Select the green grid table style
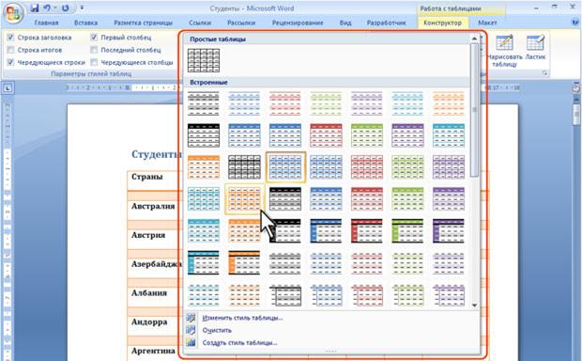Screen dimensions: 582x361 click(407, 167)
